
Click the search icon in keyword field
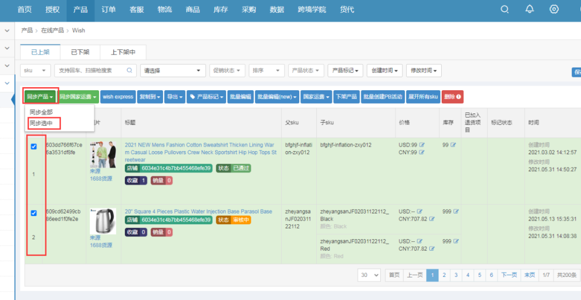tap(130, 70)
